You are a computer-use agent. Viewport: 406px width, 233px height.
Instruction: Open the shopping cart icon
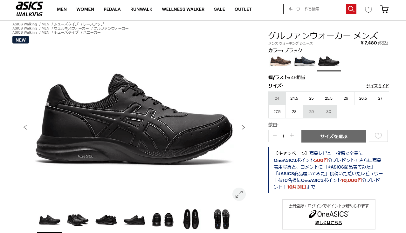click(x=384, y=10)
